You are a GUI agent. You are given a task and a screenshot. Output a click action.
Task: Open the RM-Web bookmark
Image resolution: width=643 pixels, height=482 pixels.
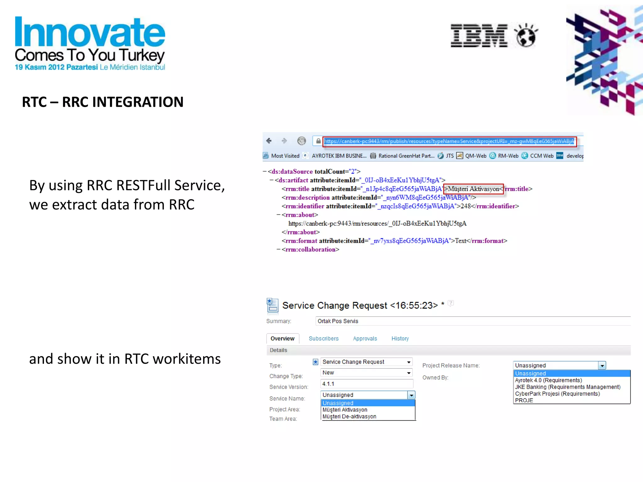coord(504,156)
